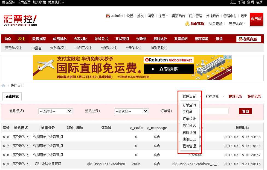Select 通讯日志 in the dropdown menu

pyautogui.click(x=189, y=139)
